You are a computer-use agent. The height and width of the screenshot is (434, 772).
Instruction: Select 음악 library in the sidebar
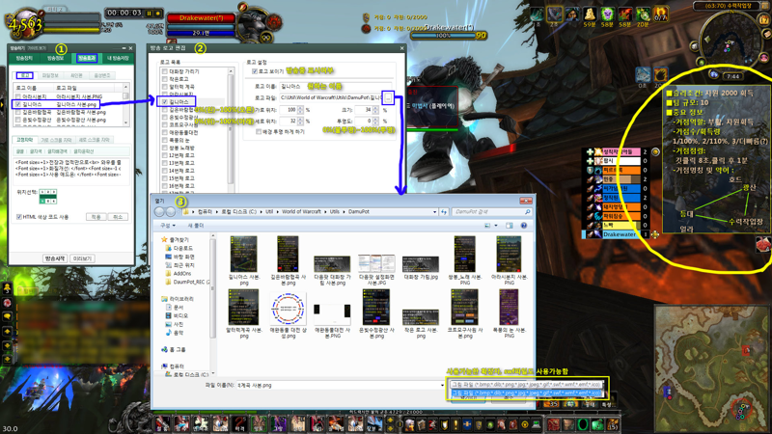(x=177, y=333)
